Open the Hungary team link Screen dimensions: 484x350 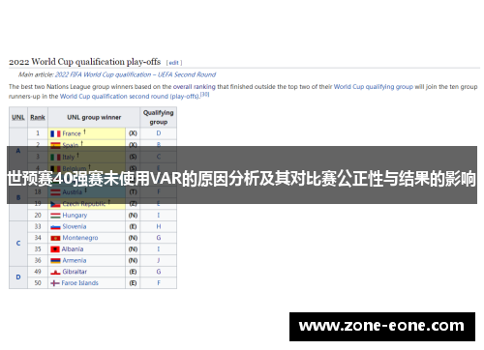click(x=75, y=216)
